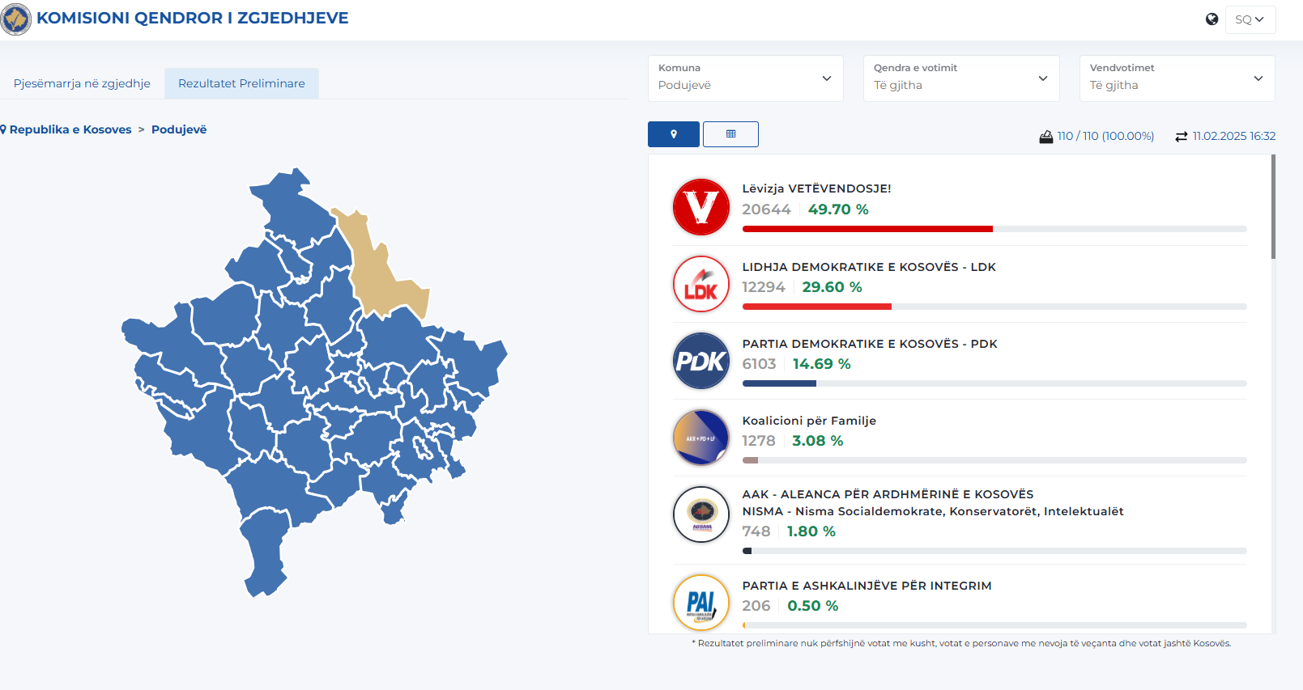Click the 14.69 % percentage value

point(822,364)
